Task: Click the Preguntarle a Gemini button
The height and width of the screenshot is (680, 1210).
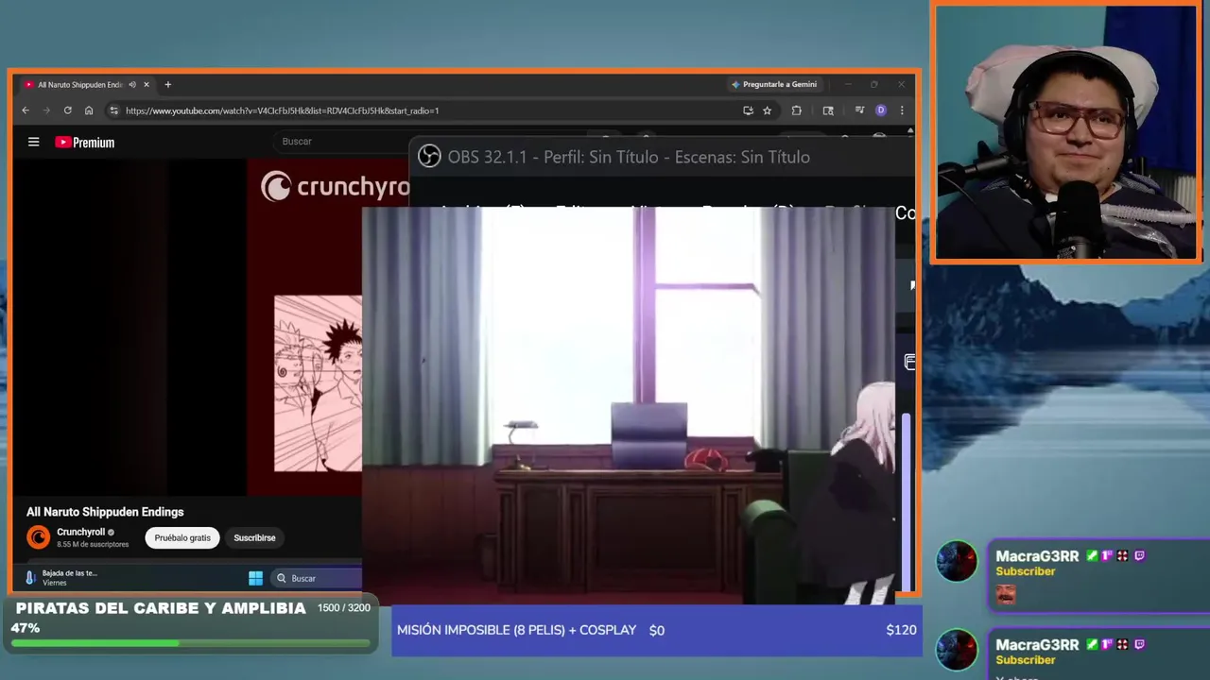Action: pyautogui.click(x=773, y=84)
